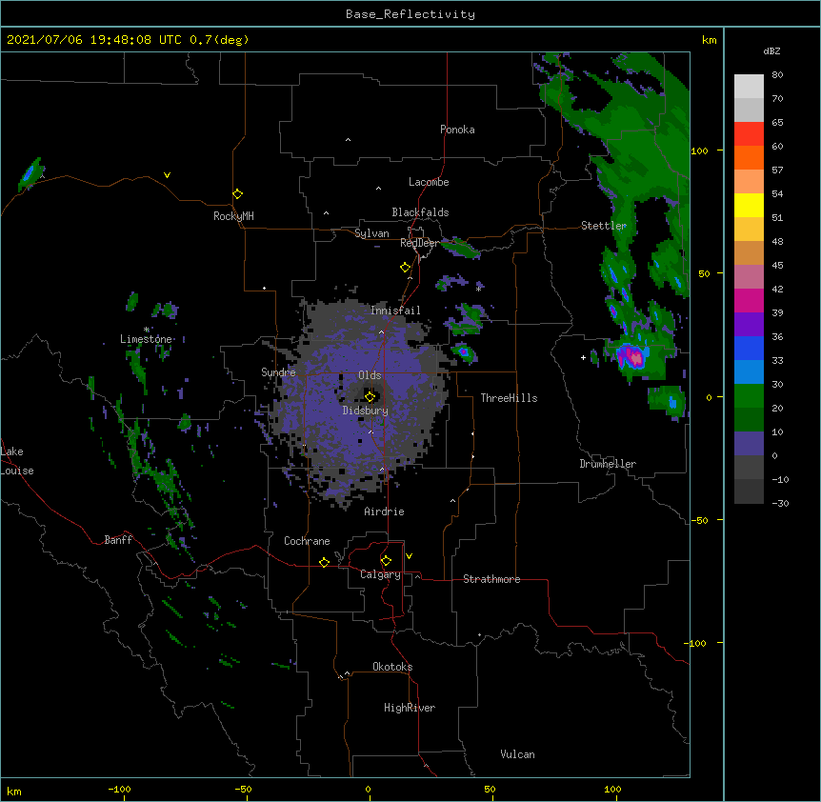Viewport: 821px width, 802px height.
Task: Choose the purple 36-39 dBZ swatch
Action: [749, 325]
